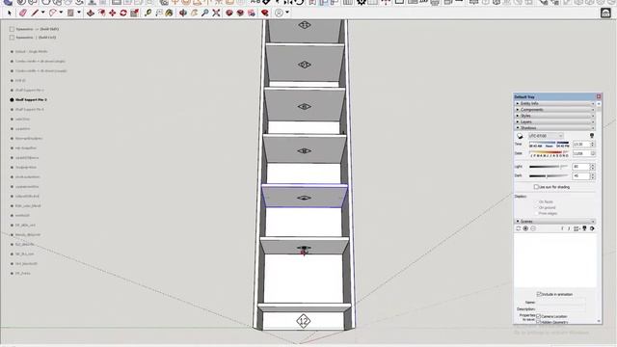
Task: Tick the second Symmetric checkbox at top left
Action: pyautogui.click(x=12, y=38)
